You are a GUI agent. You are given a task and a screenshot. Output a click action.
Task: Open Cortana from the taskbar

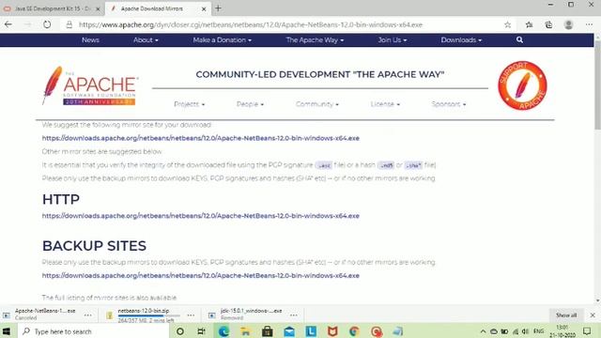click(x=179, y=331)
